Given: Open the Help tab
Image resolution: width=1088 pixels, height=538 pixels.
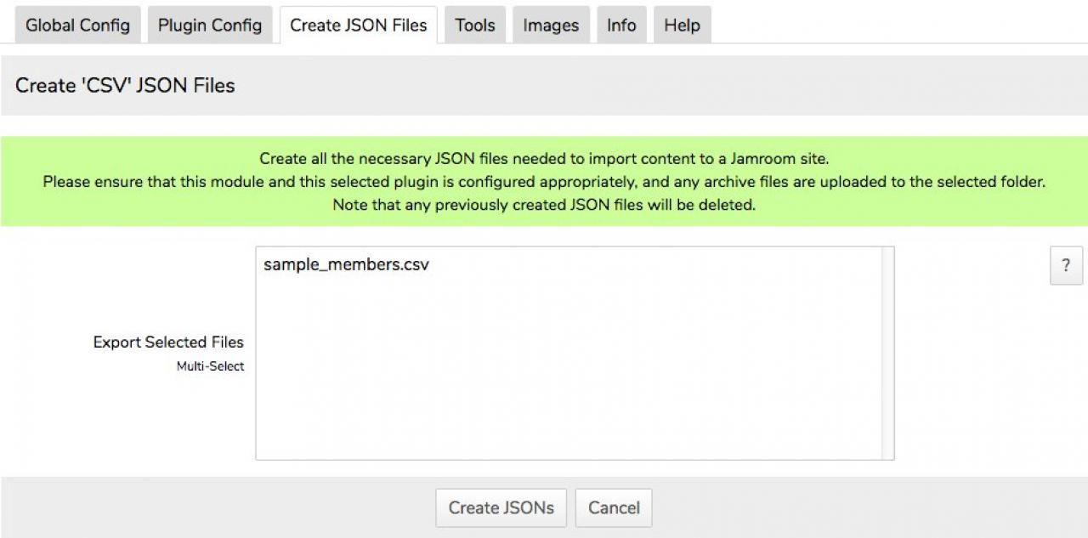Looking at the screenshot, I should coord(681,25).
